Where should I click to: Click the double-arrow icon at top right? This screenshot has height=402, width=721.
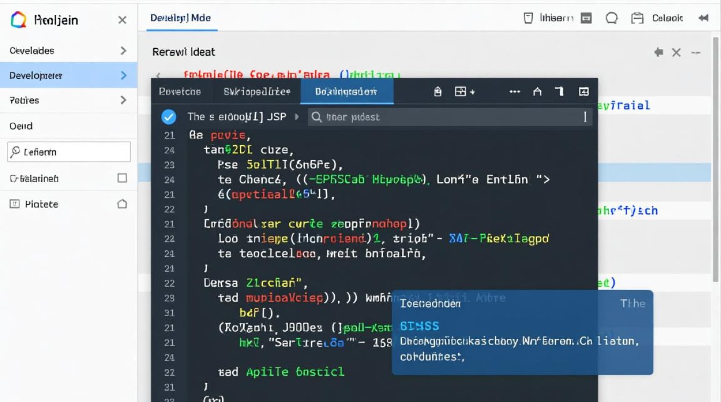[703, 18]
